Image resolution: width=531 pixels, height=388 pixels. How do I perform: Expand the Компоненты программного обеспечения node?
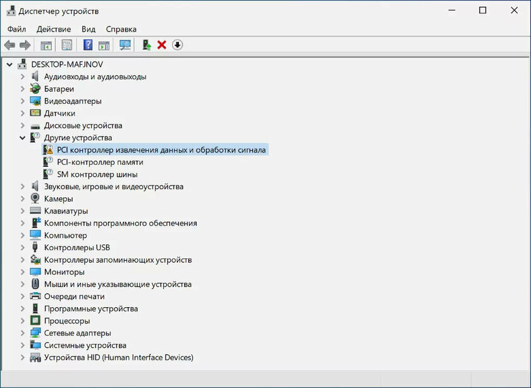(x=22, y=223)
